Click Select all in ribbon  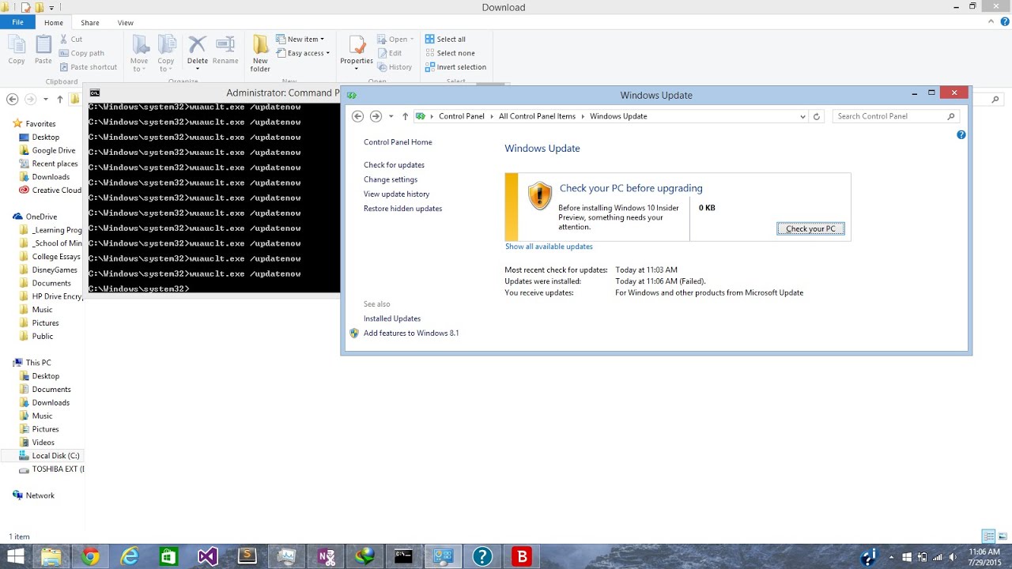[x=445, y=39]
